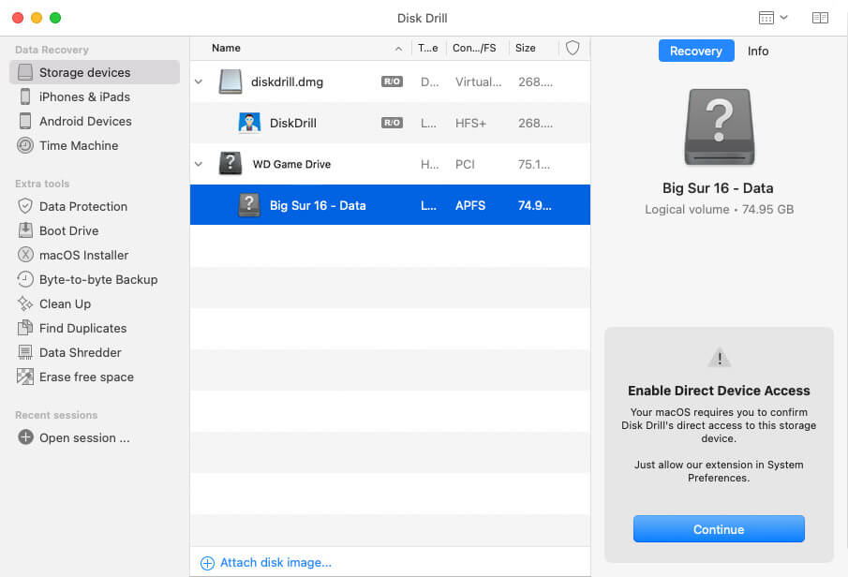Click the Attach disk image plus icon

click(x=207, y=563)
